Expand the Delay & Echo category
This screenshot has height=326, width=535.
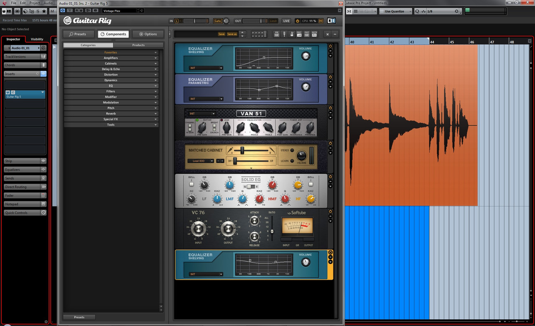click(x=111, y=69)
